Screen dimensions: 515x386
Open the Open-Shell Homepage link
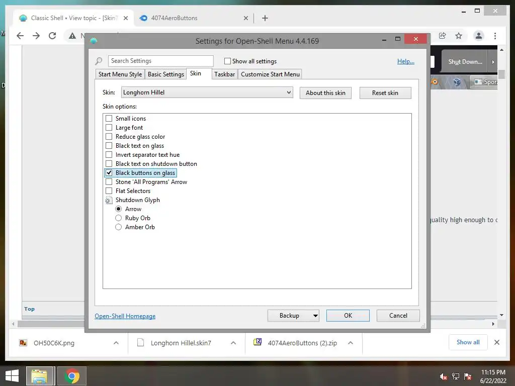click(125, 316)
